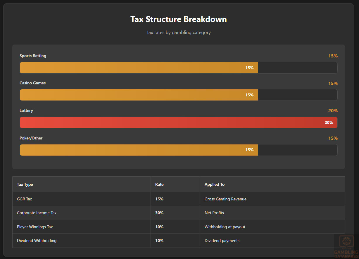Click the orange Casino Games tax bar

click(139, 95)
